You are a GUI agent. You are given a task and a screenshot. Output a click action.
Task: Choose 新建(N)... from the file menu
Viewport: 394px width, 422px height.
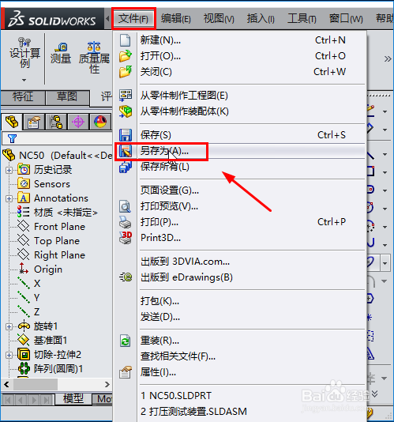[239, 40]
